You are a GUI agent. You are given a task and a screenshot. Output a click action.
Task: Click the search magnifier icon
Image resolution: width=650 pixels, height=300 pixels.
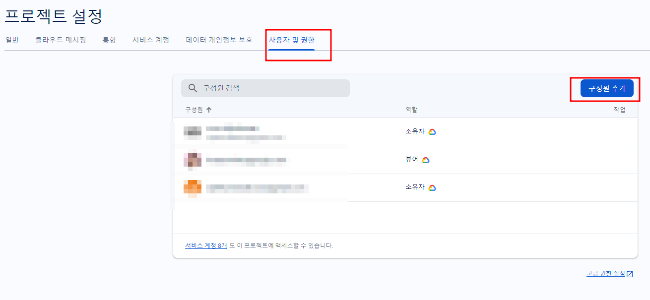click(193, 88)
